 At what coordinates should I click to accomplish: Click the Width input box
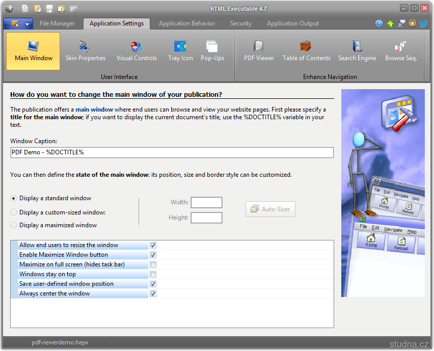point(206,203)
